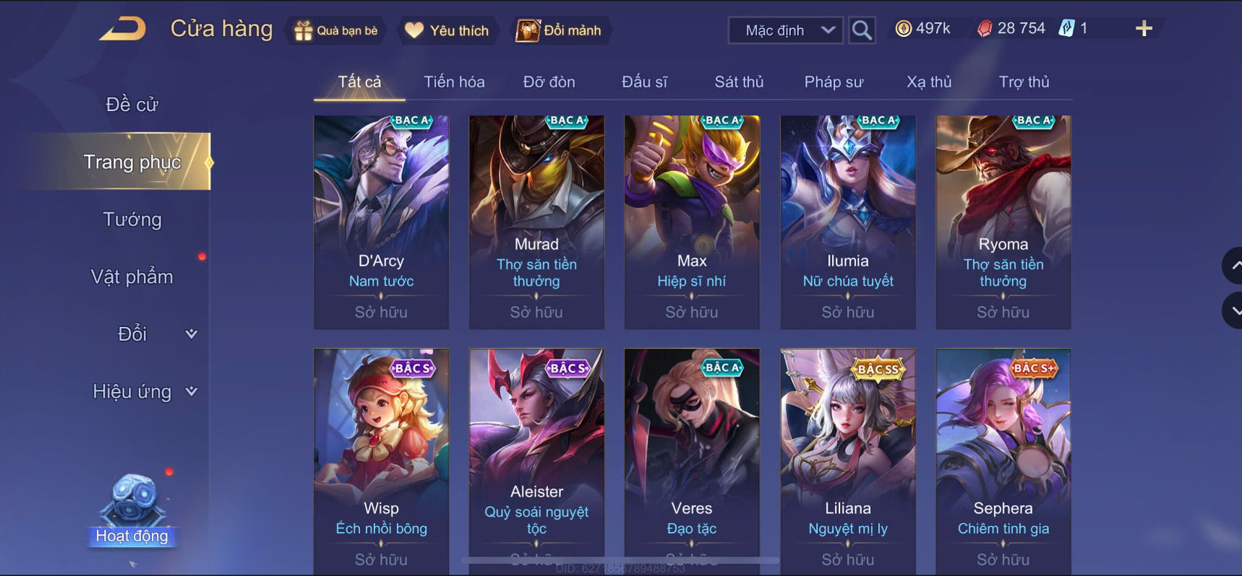
Task: Tap the red gem balance icon
Action: point(984,29)
